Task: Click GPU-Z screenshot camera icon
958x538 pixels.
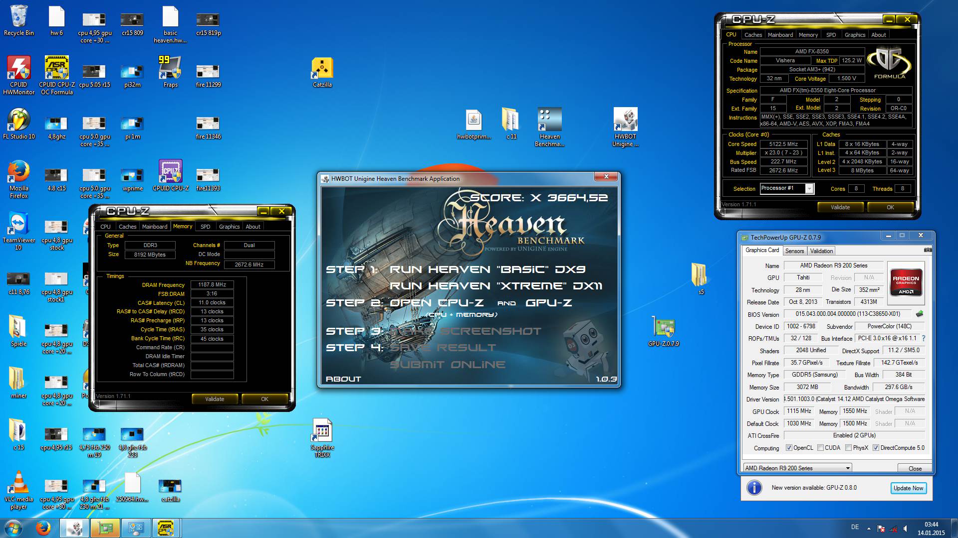Action: tap(928, 250)
